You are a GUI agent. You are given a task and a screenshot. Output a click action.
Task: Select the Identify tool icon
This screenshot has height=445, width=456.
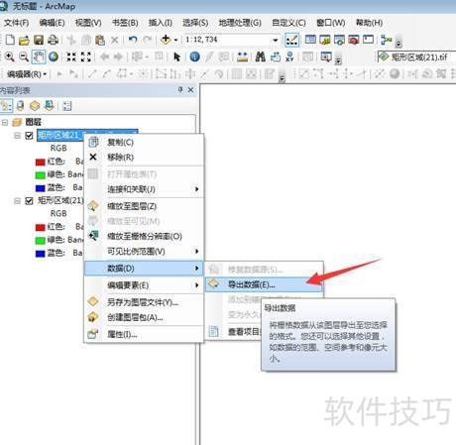click(x=194, y=56)
